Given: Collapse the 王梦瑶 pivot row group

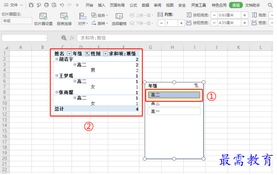Looking at the screenshot, I should 57,76.
